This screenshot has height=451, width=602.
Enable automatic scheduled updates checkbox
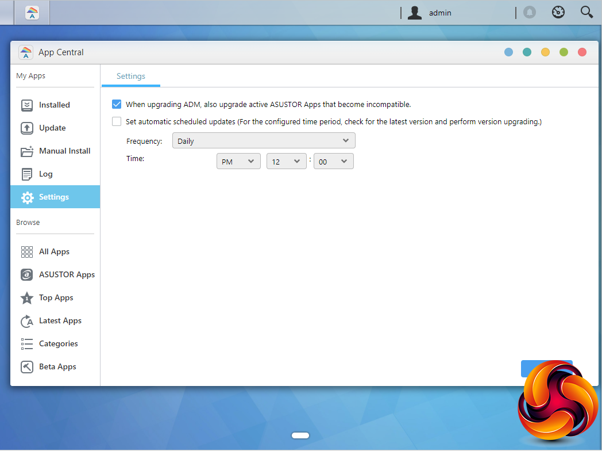[x=117, y=121]
